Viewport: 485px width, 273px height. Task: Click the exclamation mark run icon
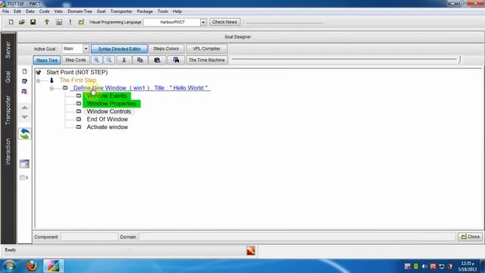pyautogui.click(x=70, y=22)
